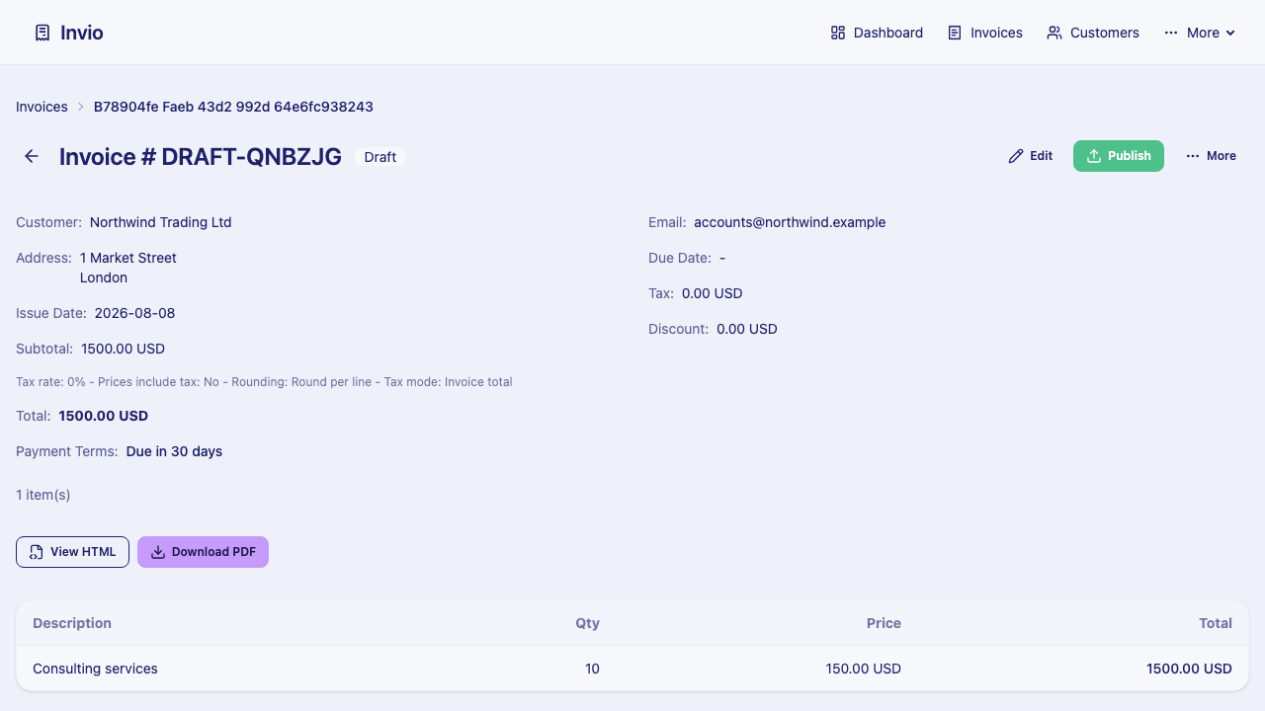
Task: Click the Invio receipt logo icon
Action: (x=42, y=33)
